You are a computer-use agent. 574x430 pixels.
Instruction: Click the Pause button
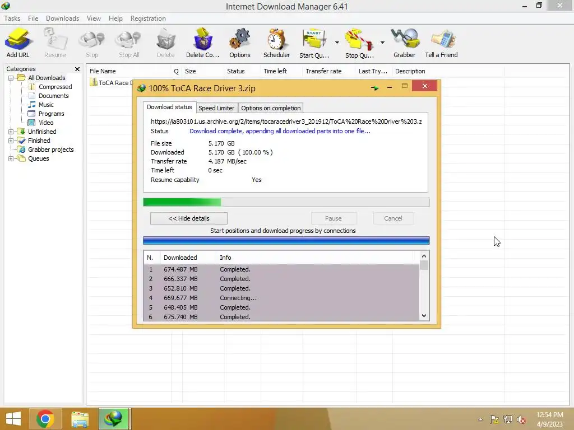334,218
